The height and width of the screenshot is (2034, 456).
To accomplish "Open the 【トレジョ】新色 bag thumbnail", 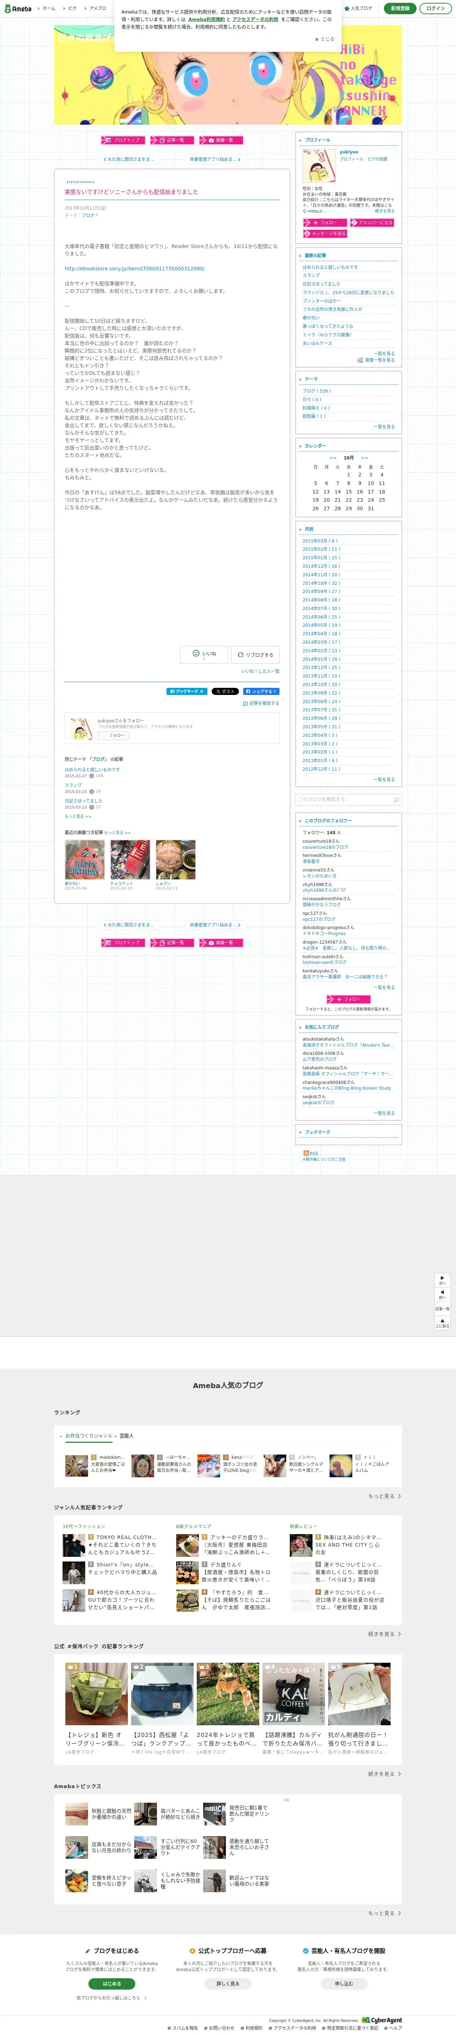I will [x=96, y=1694].
